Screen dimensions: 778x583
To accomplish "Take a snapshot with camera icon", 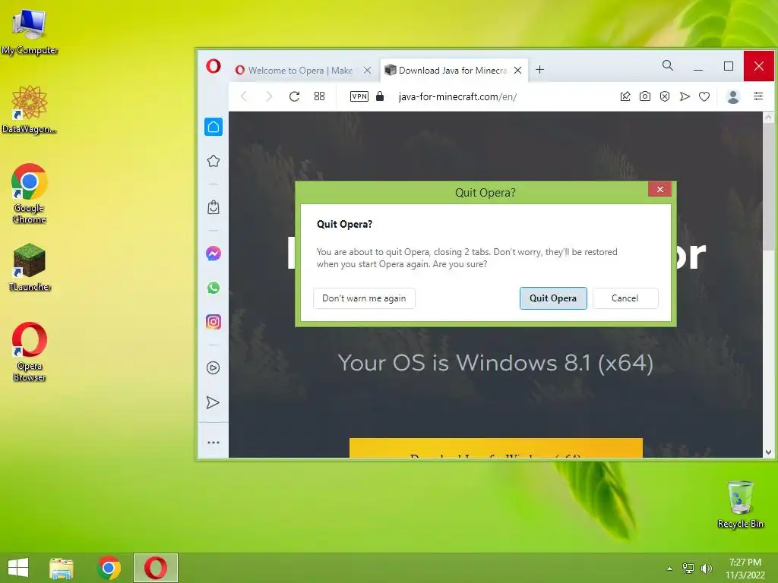I will (645, 96).
